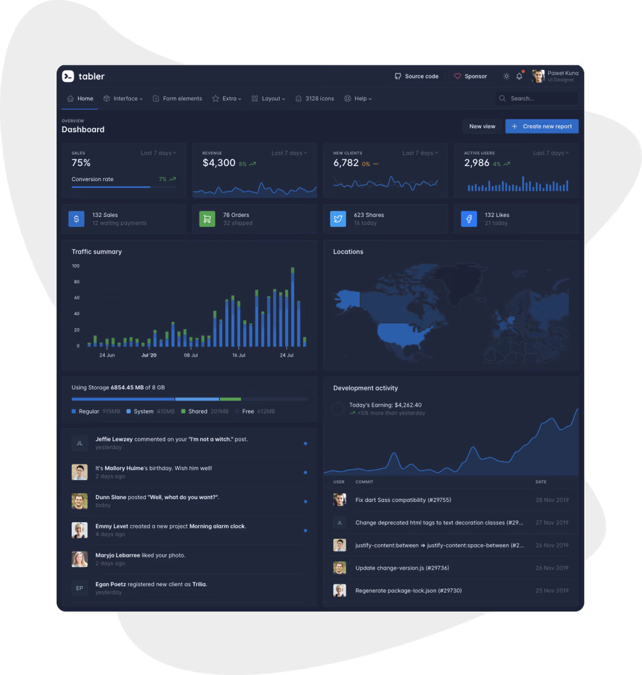Open Twitter shares via the bird icon
The width and height of the screenshot is (642, 675).
(338, 218)
